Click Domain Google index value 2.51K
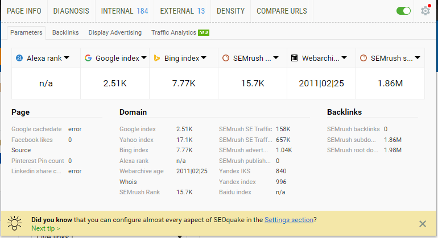Screen dimensions: 438x238 pos(184,129)
